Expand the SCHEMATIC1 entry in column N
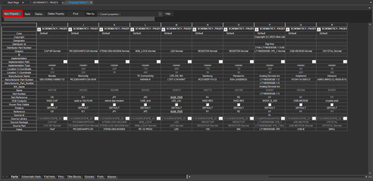The height and width of the screenshot is (181, 373). tap(195, 29)
